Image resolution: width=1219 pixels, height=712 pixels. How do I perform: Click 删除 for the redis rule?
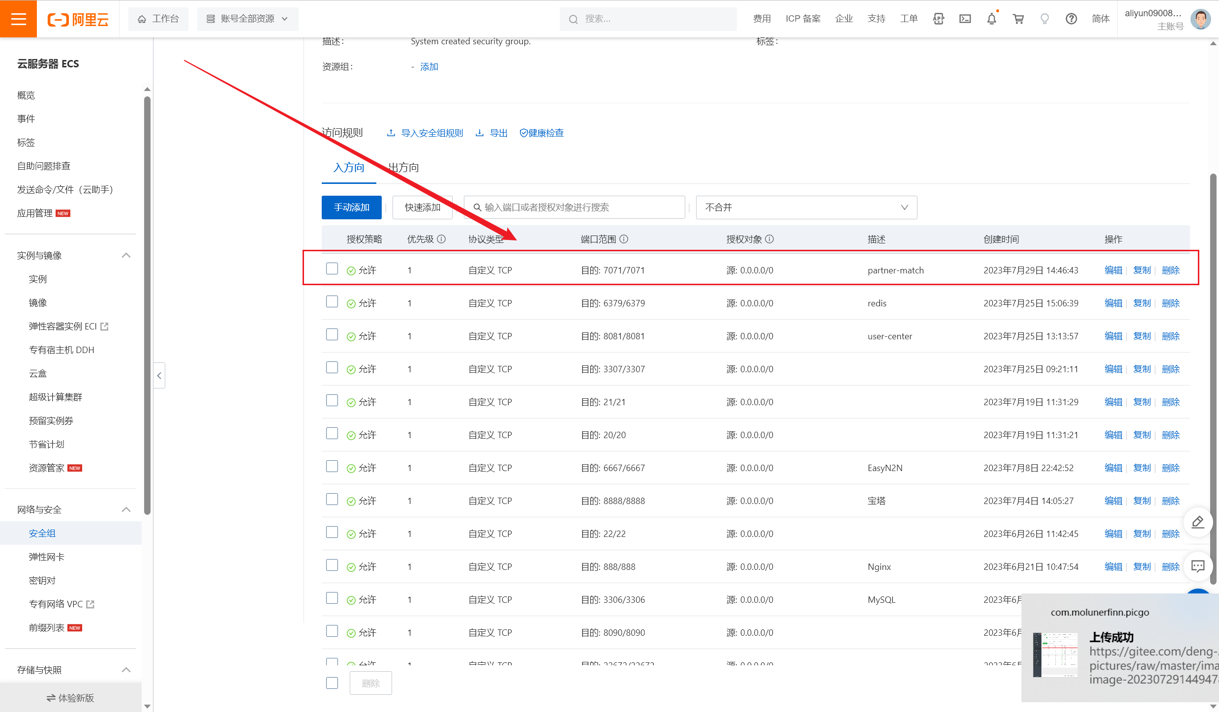pyautogui.click(x=1171, y=303)
